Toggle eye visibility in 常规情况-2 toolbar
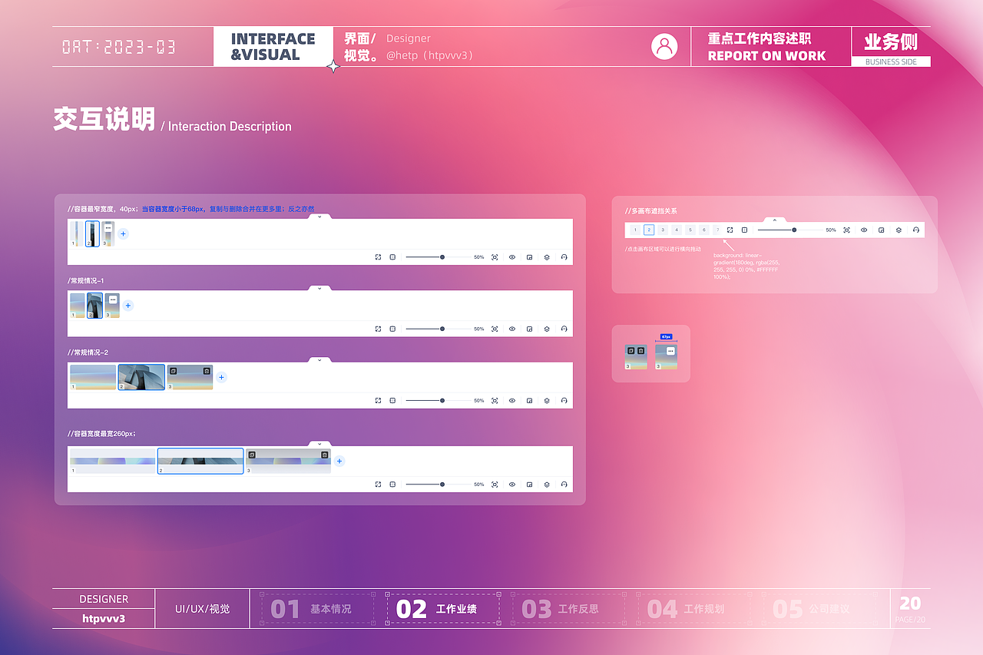983x655 pixels. [512, 400]
